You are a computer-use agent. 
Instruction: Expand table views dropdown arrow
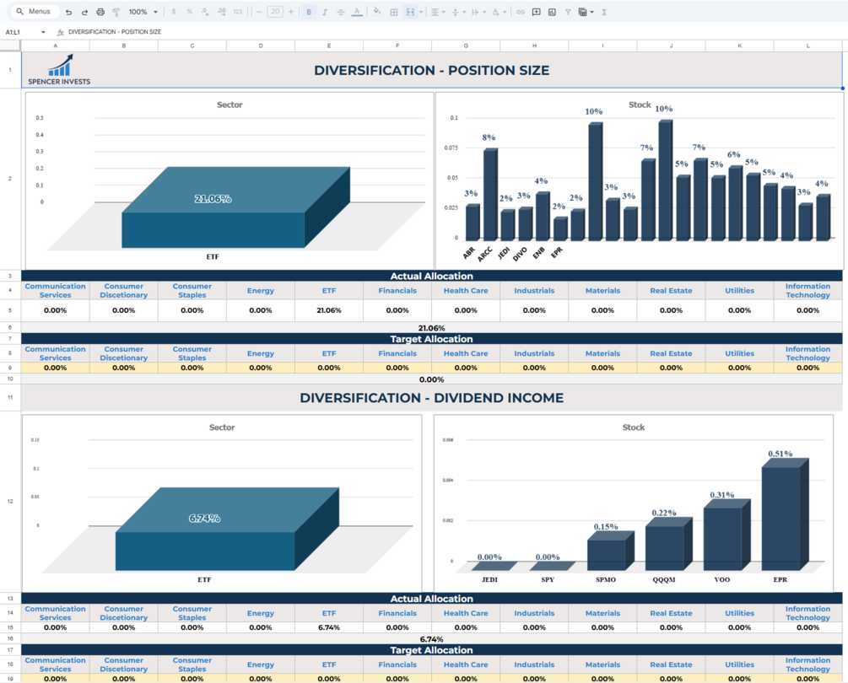click(591, 12)
